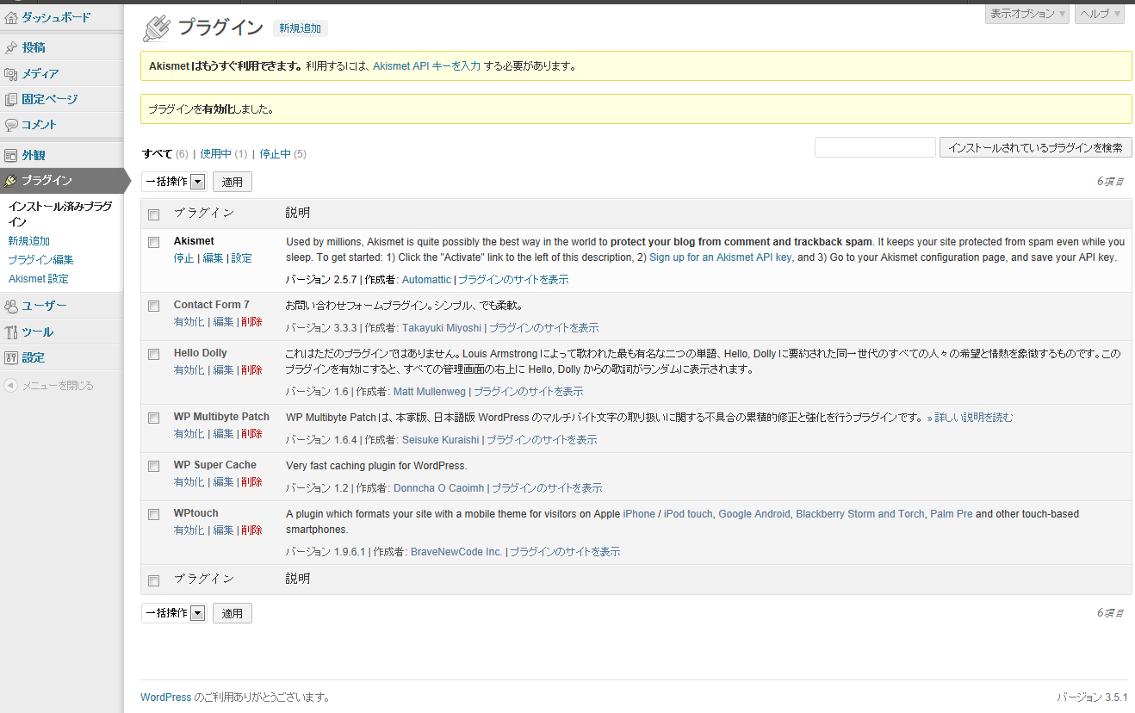Activate Contact Form 7 via 有効化
Image resolution: width=1135 pixels, height=713 pixels.
(x=189, y=322)
